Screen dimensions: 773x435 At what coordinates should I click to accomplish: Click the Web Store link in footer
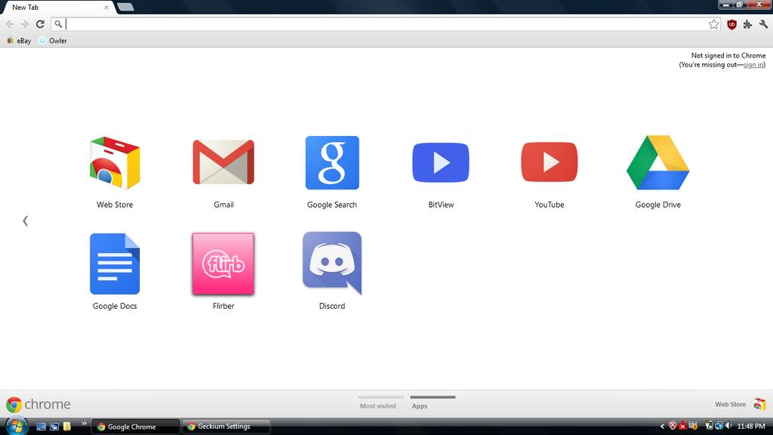(730, 404)
